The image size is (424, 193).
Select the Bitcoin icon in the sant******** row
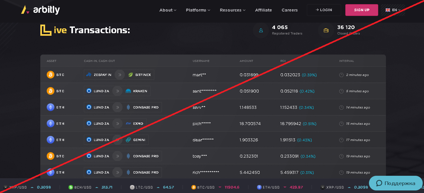pos(51,91)
